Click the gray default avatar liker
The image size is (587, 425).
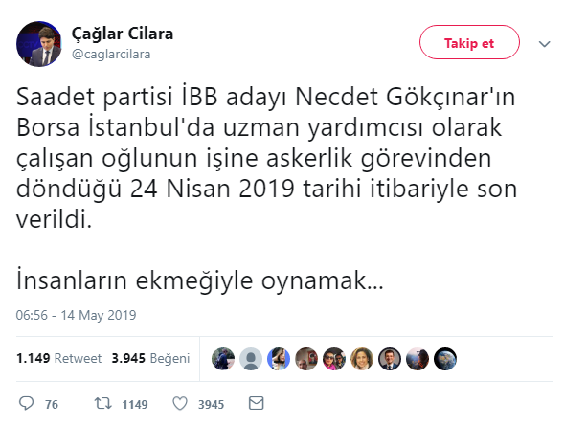coord(251,359)
